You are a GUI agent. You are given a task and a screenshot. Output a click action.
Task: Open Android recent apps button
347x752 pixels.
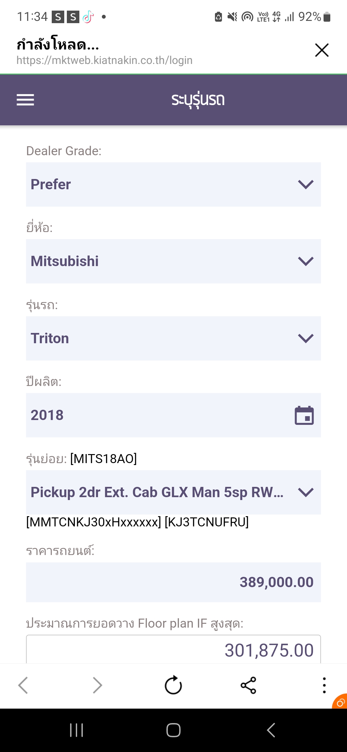tap(76, 730)
